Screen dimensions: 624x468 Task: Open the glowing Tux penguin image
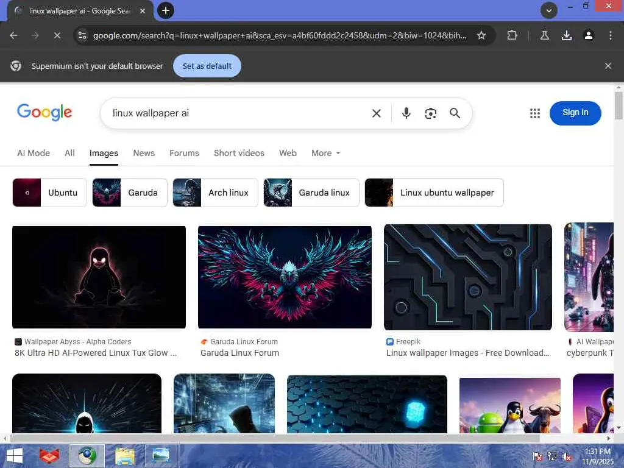99,277
